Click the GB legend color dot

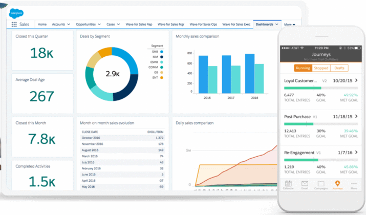tap(162, 72)
